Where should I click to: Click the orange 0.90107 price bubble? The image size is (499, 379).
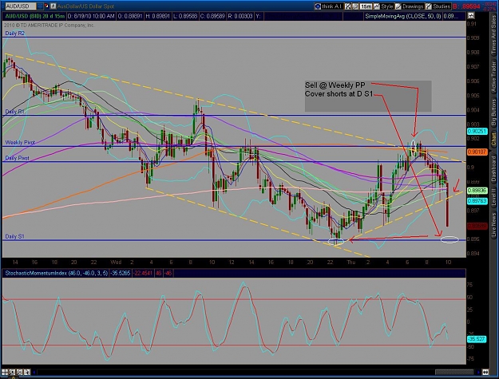477,152
